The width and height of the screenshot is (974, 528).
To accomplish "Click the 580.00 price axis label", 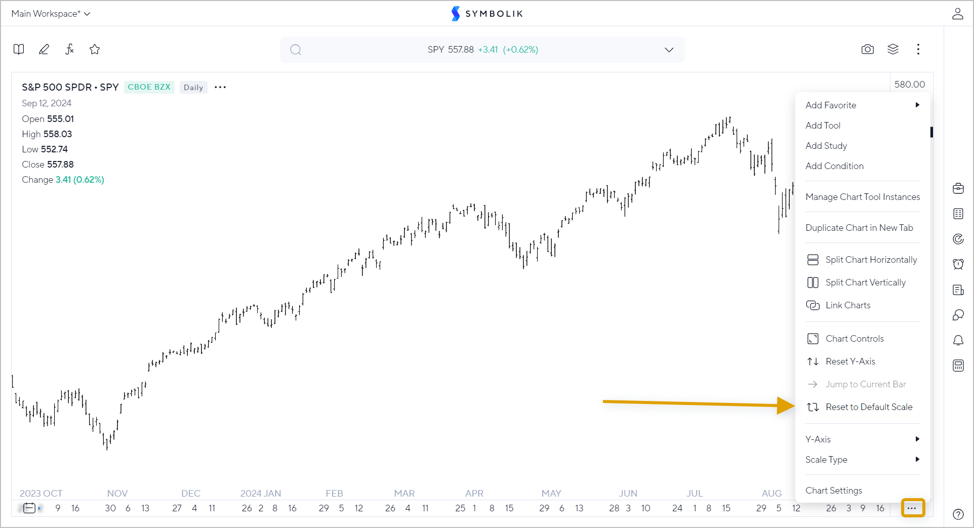I will pyautogui.click(x=910, y=84).
